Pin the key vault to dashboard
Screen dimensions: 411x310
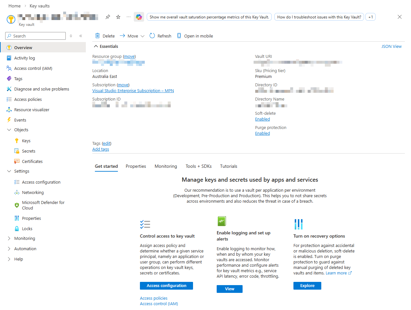[108, 17]
